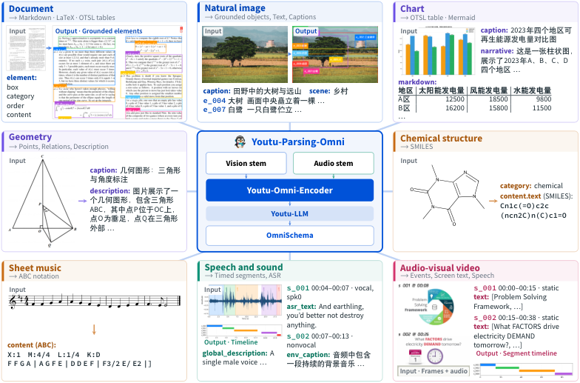The height and width of the screenshot is (383, 580).
Task: Click table cell 15800
Action: pos(499,108)
